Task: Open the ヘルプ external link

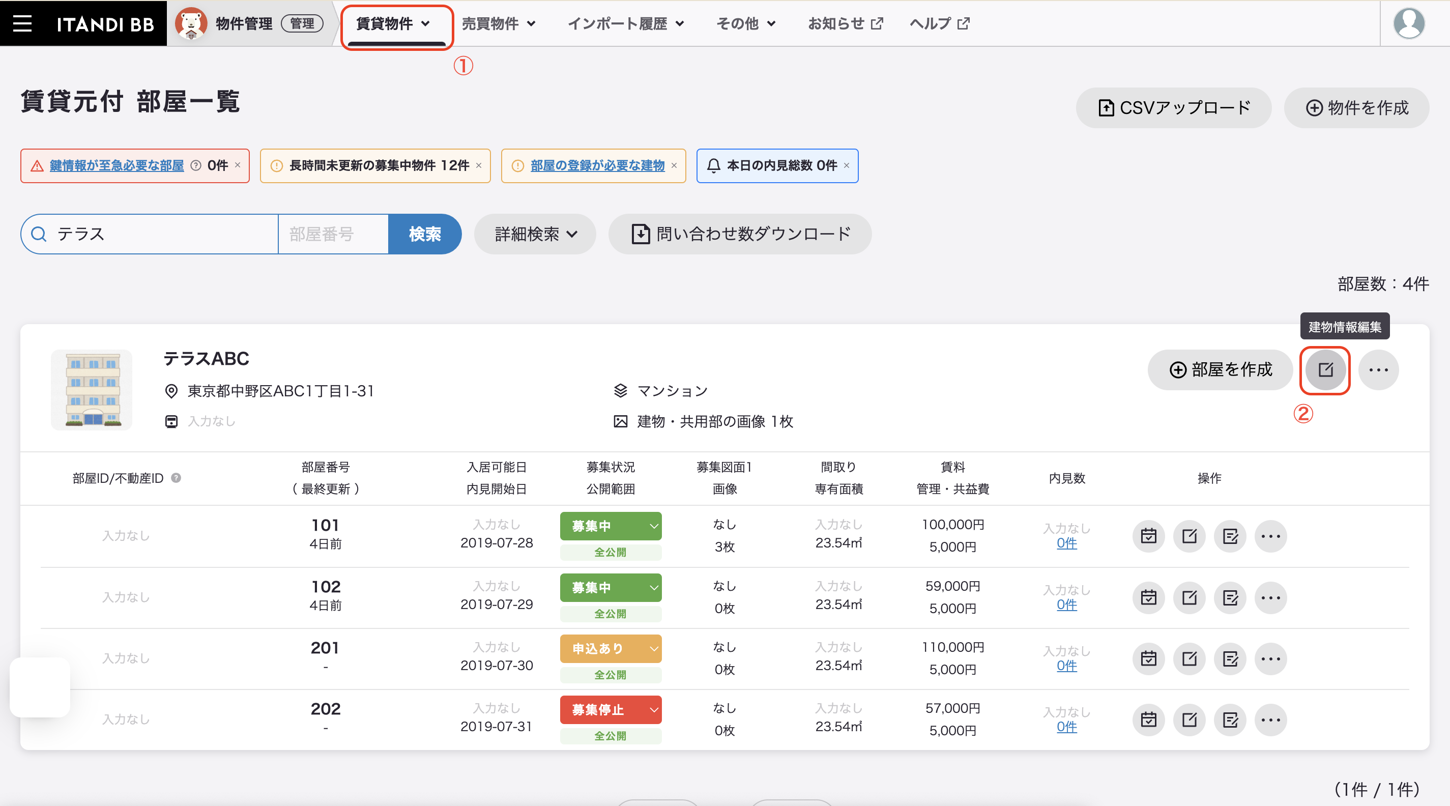Action: coord(940,23)
